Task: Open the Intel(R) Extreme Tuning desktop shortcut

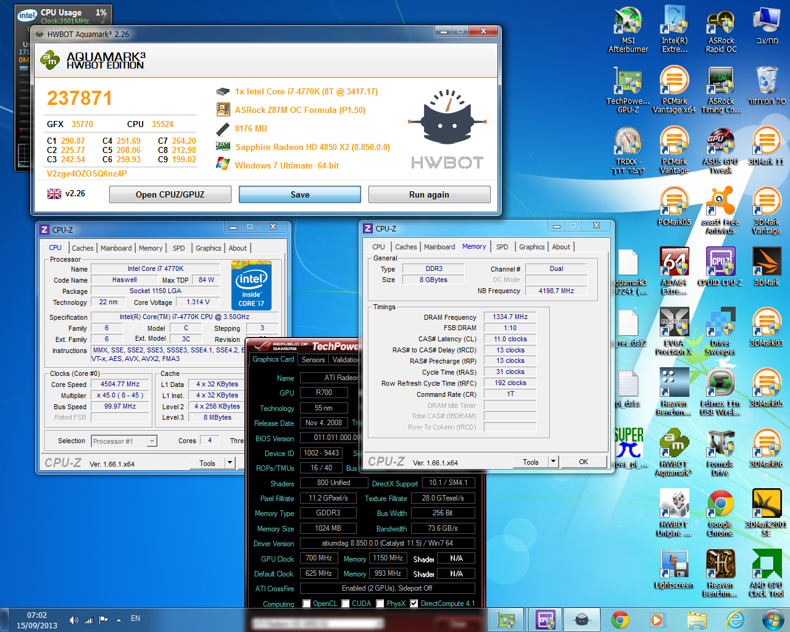Action: click(675, 29)
